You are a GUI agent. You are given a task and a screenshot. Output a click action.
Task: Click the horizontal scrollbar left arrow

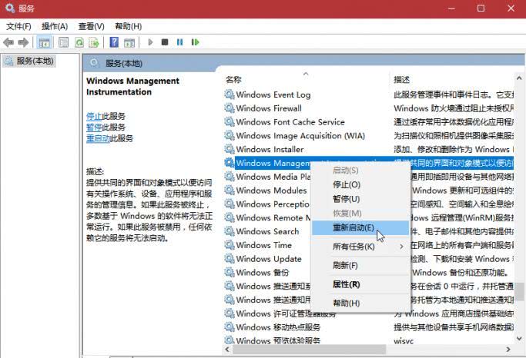227,350
